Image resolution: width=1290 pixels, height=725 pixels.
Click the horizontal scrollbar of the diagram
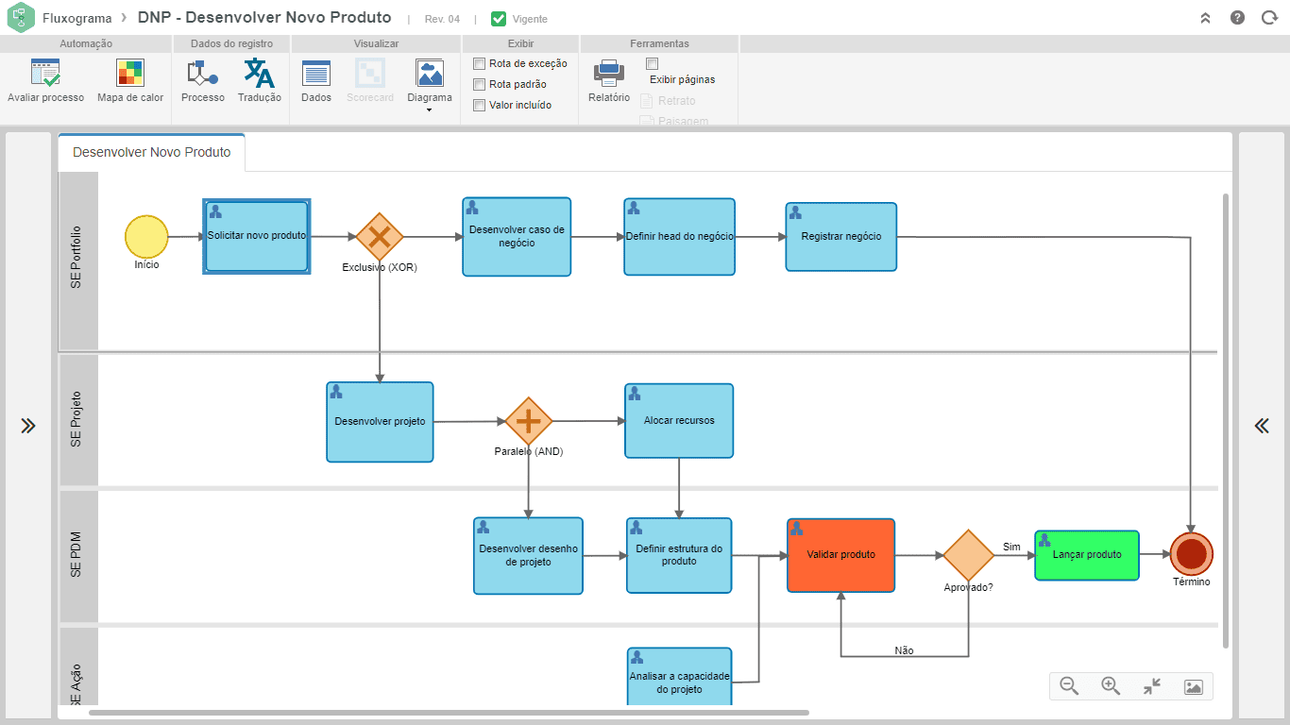click(449, 713)
